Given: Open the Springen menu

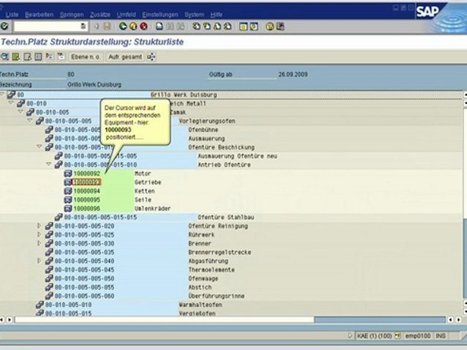Looking at the screenshot, I should (72, 15).
